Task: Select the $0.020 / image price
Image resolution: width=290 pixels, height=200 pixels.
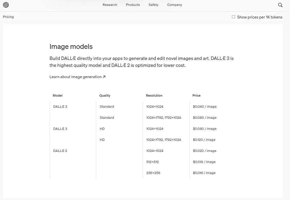Action: pyautogui.click(x=204, y=151)
